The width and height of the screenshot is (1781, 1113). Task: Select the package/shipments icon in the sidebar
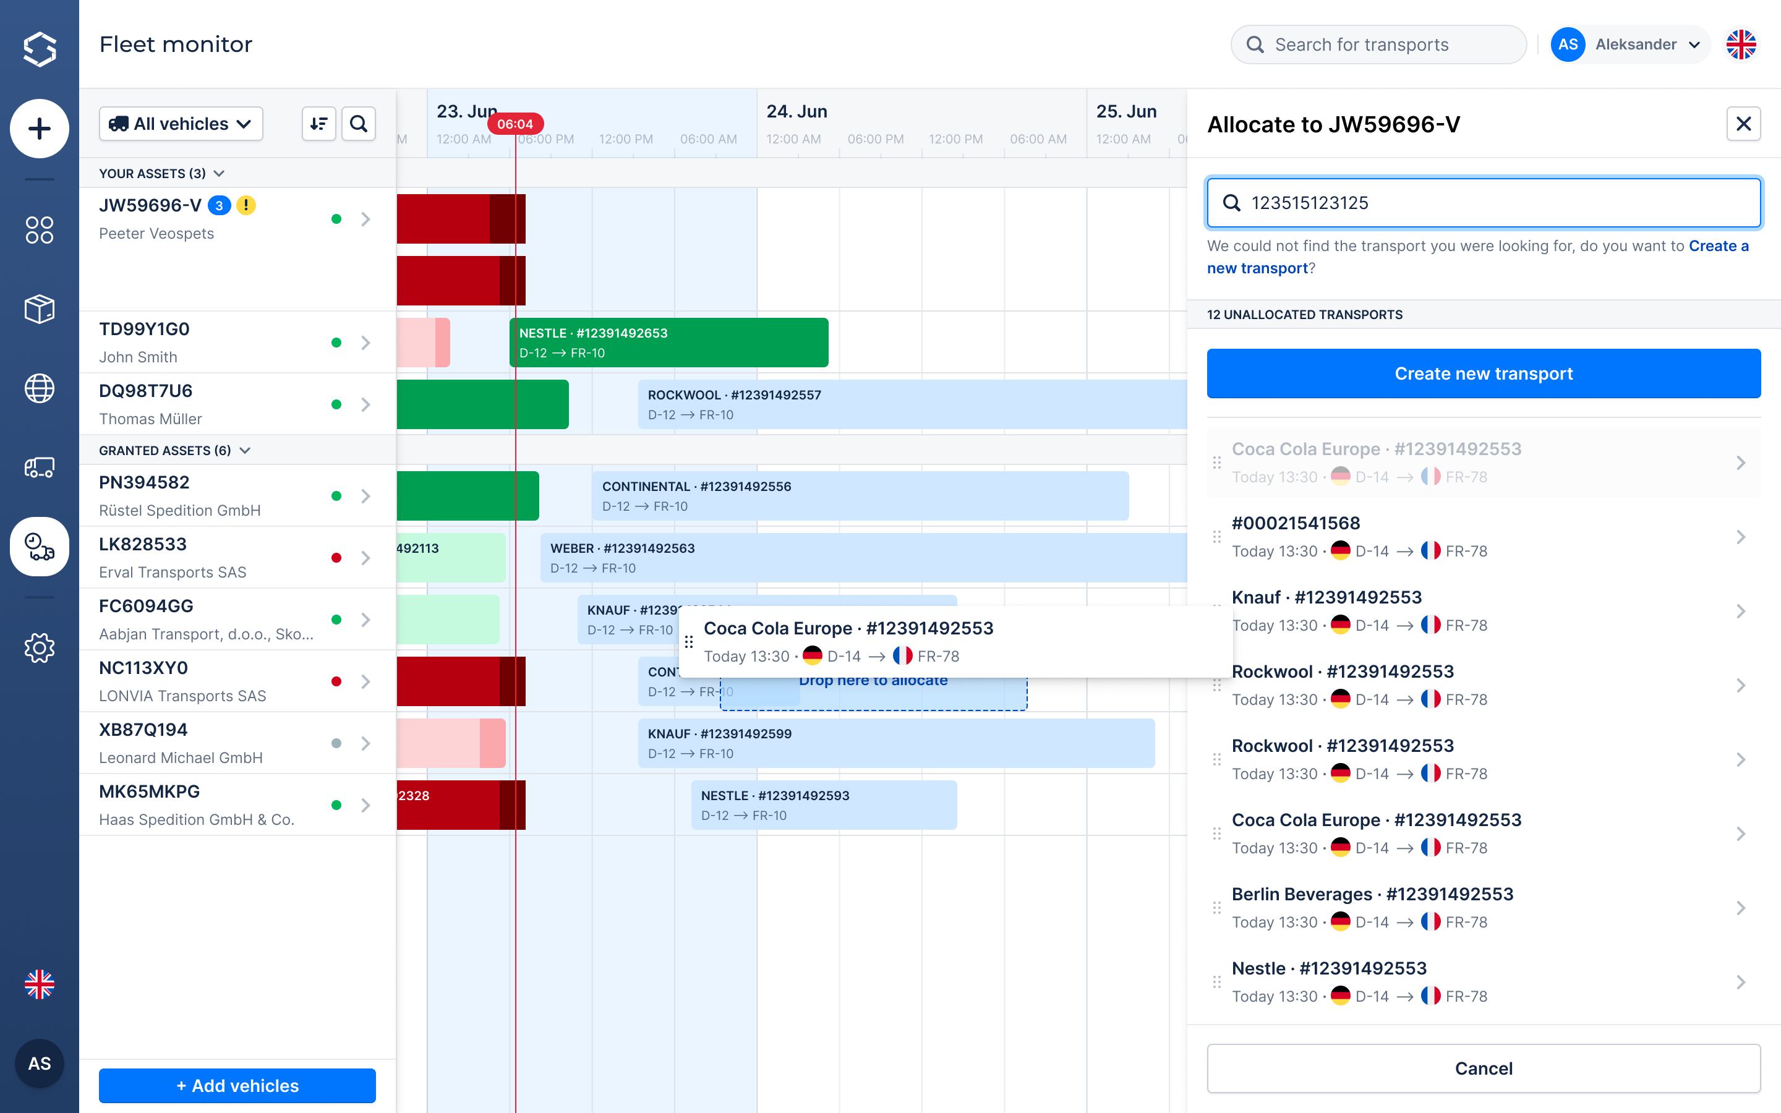click(40, 309)
